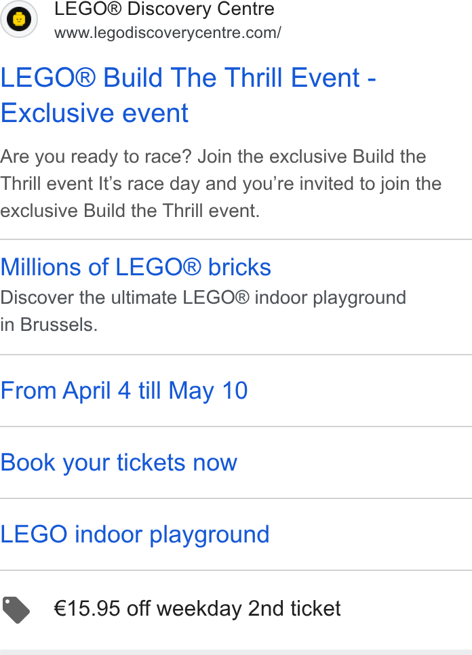The width and height of the screenshot is (472, 655).
Task: Click the word 'bricks' in the sitelink title
Action: pos(240,267)
